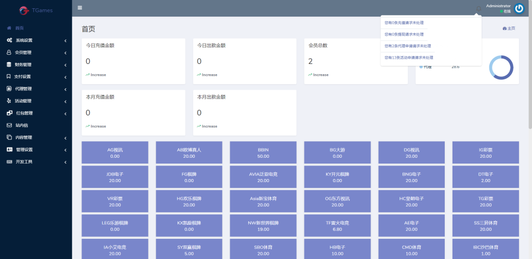
Task: Click the power avatar icon
Action: (519, 8)
